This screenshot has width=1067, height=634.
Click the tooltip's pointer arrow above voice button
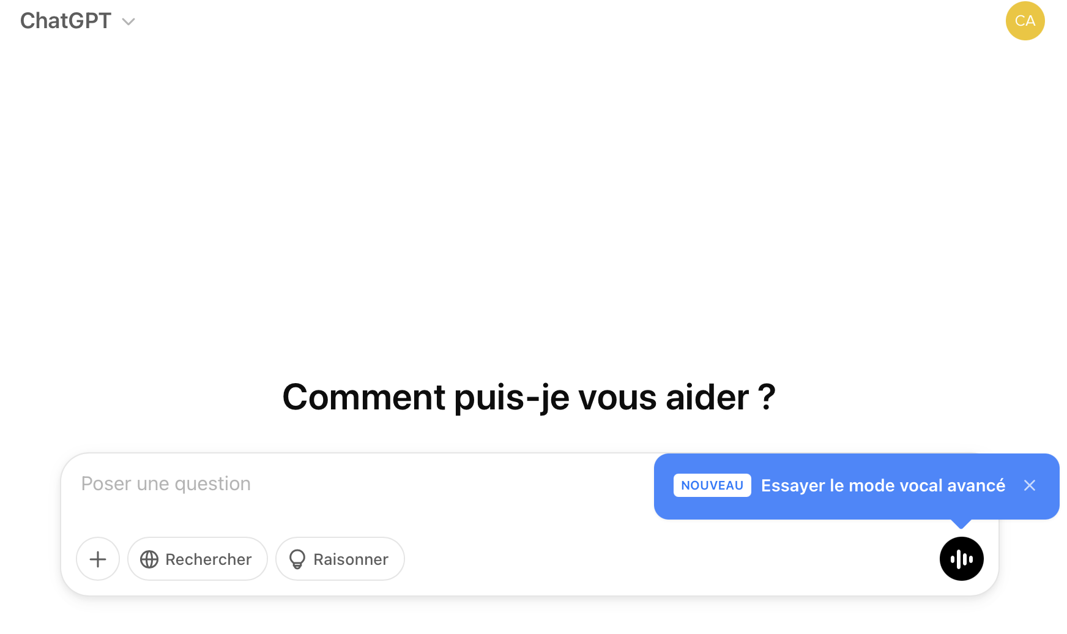coord(961,523)
